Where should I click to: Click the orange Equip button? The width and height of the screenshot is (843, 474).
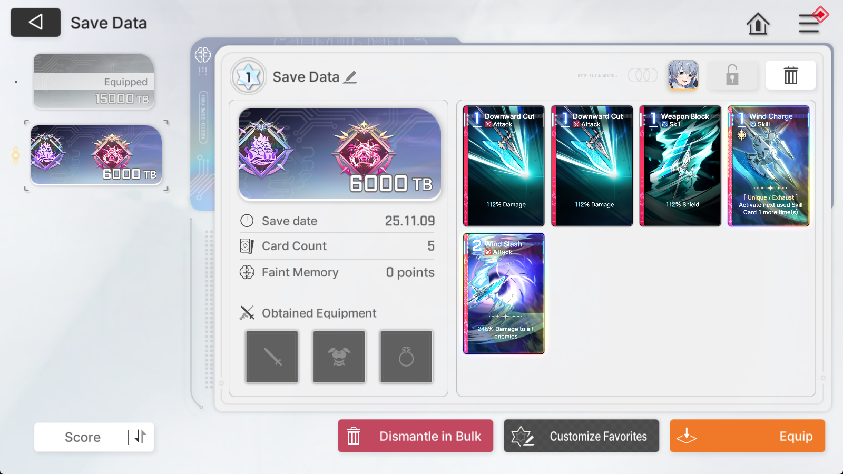(x=747, y=436)
